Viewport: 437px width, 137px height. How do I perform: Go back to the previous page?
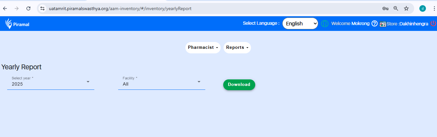[5, 8]
